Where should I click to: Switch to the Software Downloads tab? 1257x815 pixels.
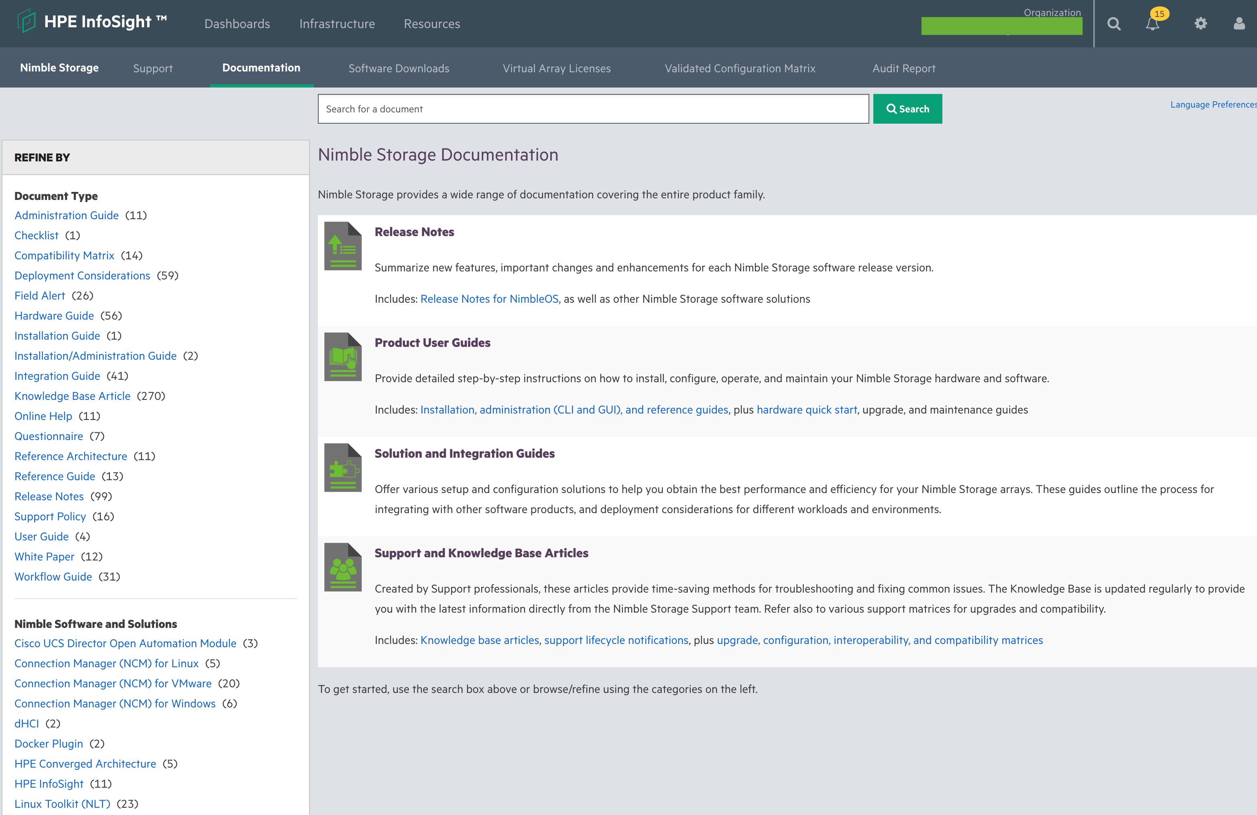tap(399, 68)
